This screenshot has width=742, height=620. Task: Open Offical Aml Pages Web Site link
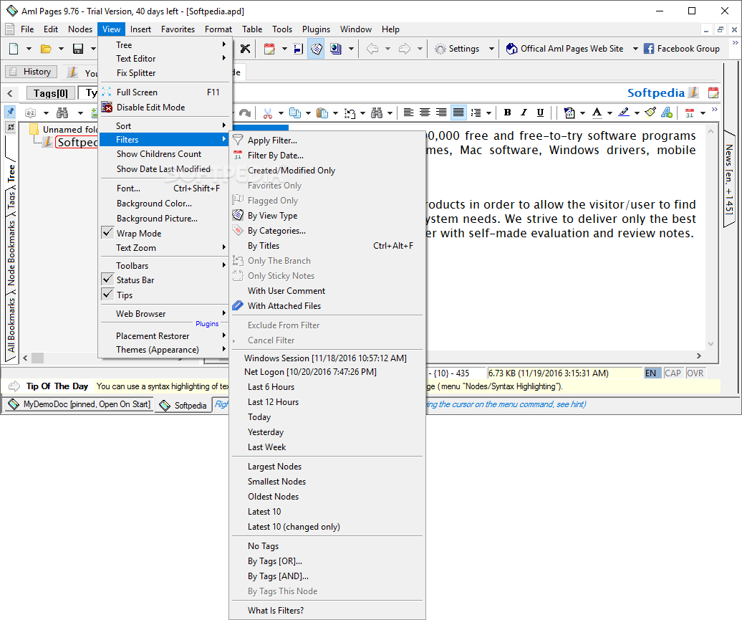565,49
